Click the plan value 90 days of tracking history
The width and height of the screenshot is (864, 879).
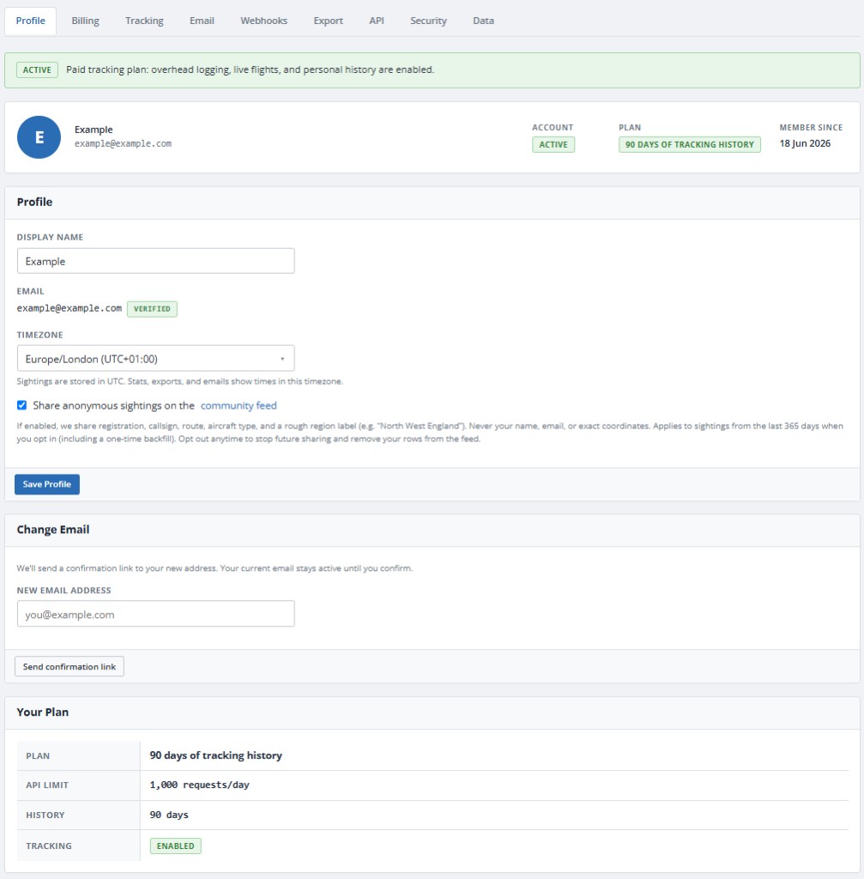215,755
